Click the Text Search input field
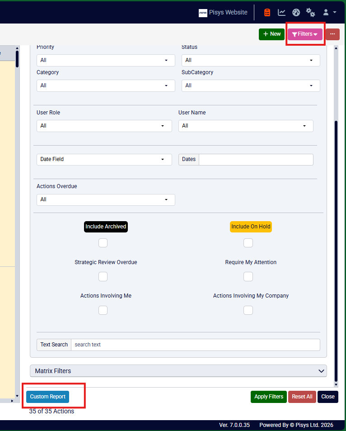 pos(196,345)
